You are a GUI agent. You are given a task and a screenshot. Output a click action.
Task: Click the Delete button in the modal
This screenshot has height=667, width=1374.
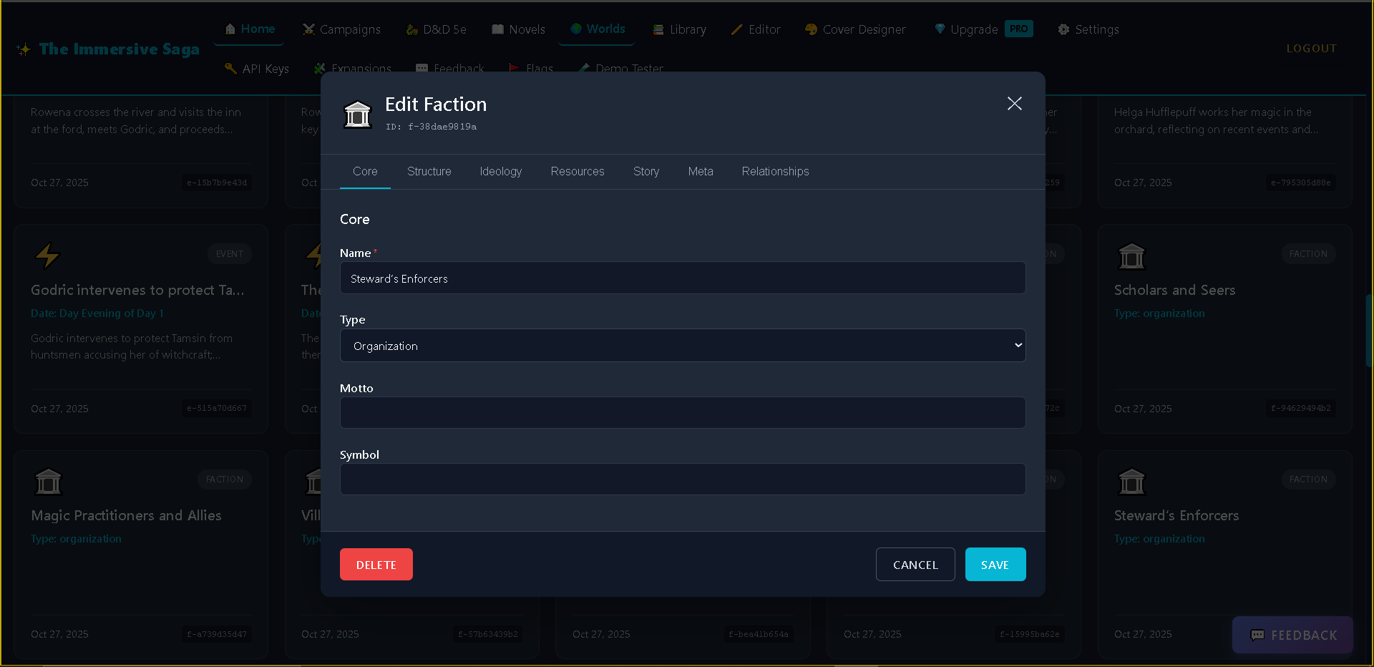(x=376, y=564)
